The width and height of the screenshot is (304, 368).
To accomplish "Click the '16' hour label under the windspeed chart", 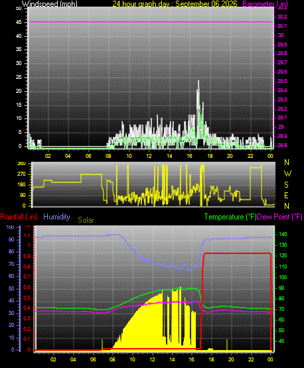I will (189, 156).
